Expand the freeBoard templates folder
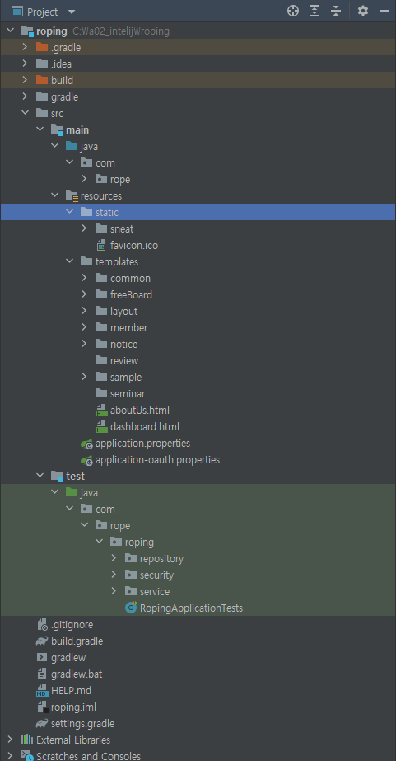This screenshot has height=761, width=396. coord(84,294)
